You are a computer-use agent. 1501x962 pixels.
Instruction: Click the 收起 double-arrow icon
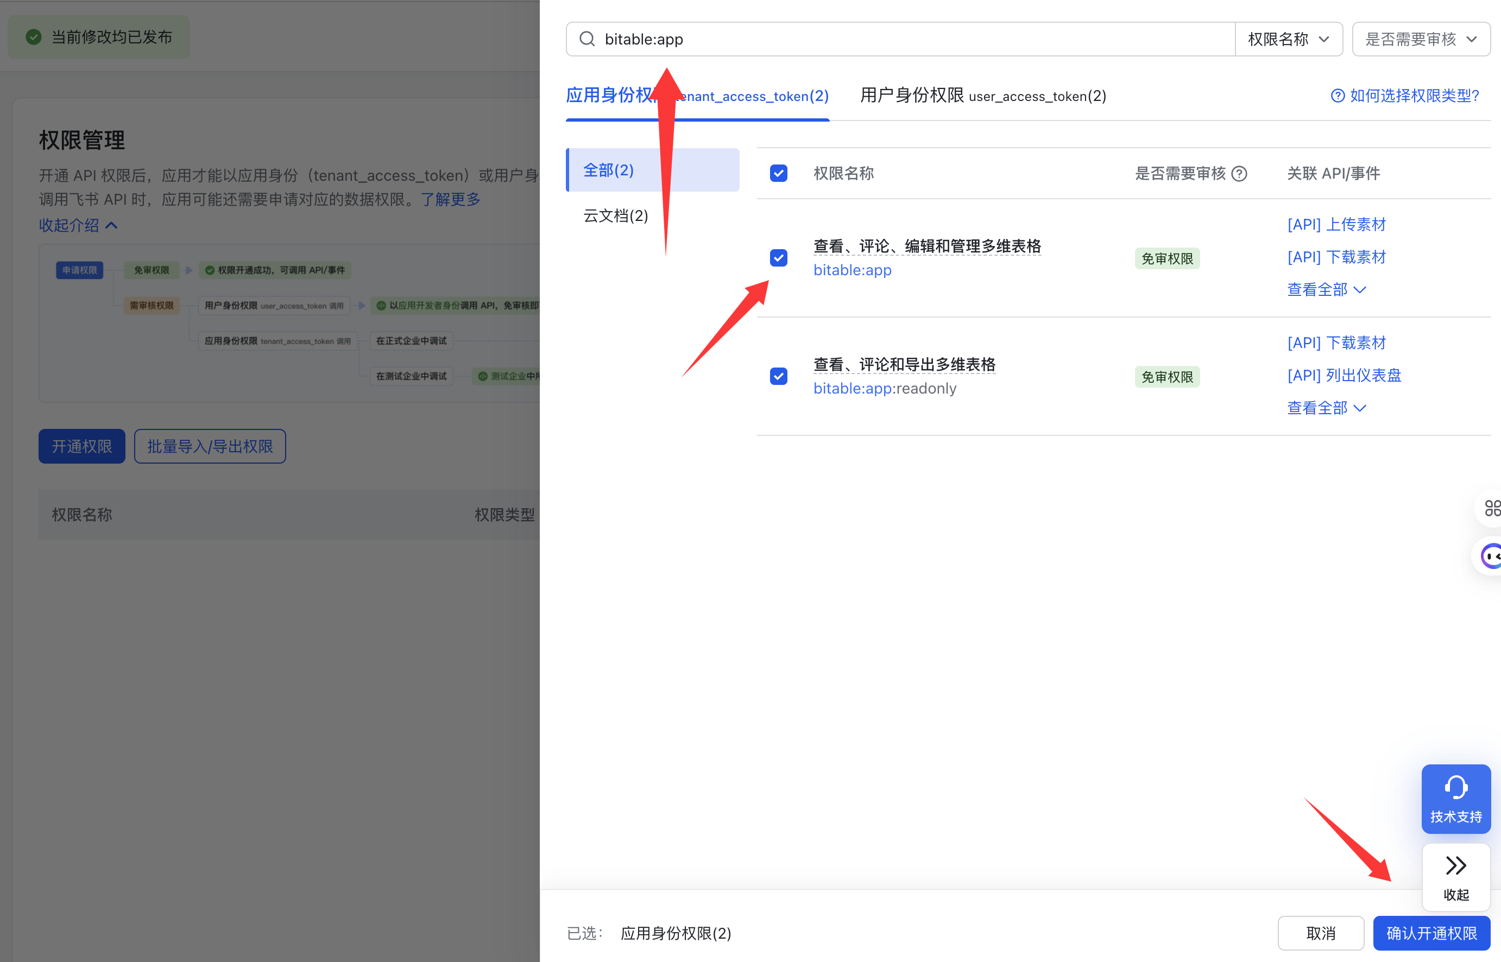point(1455,866)
